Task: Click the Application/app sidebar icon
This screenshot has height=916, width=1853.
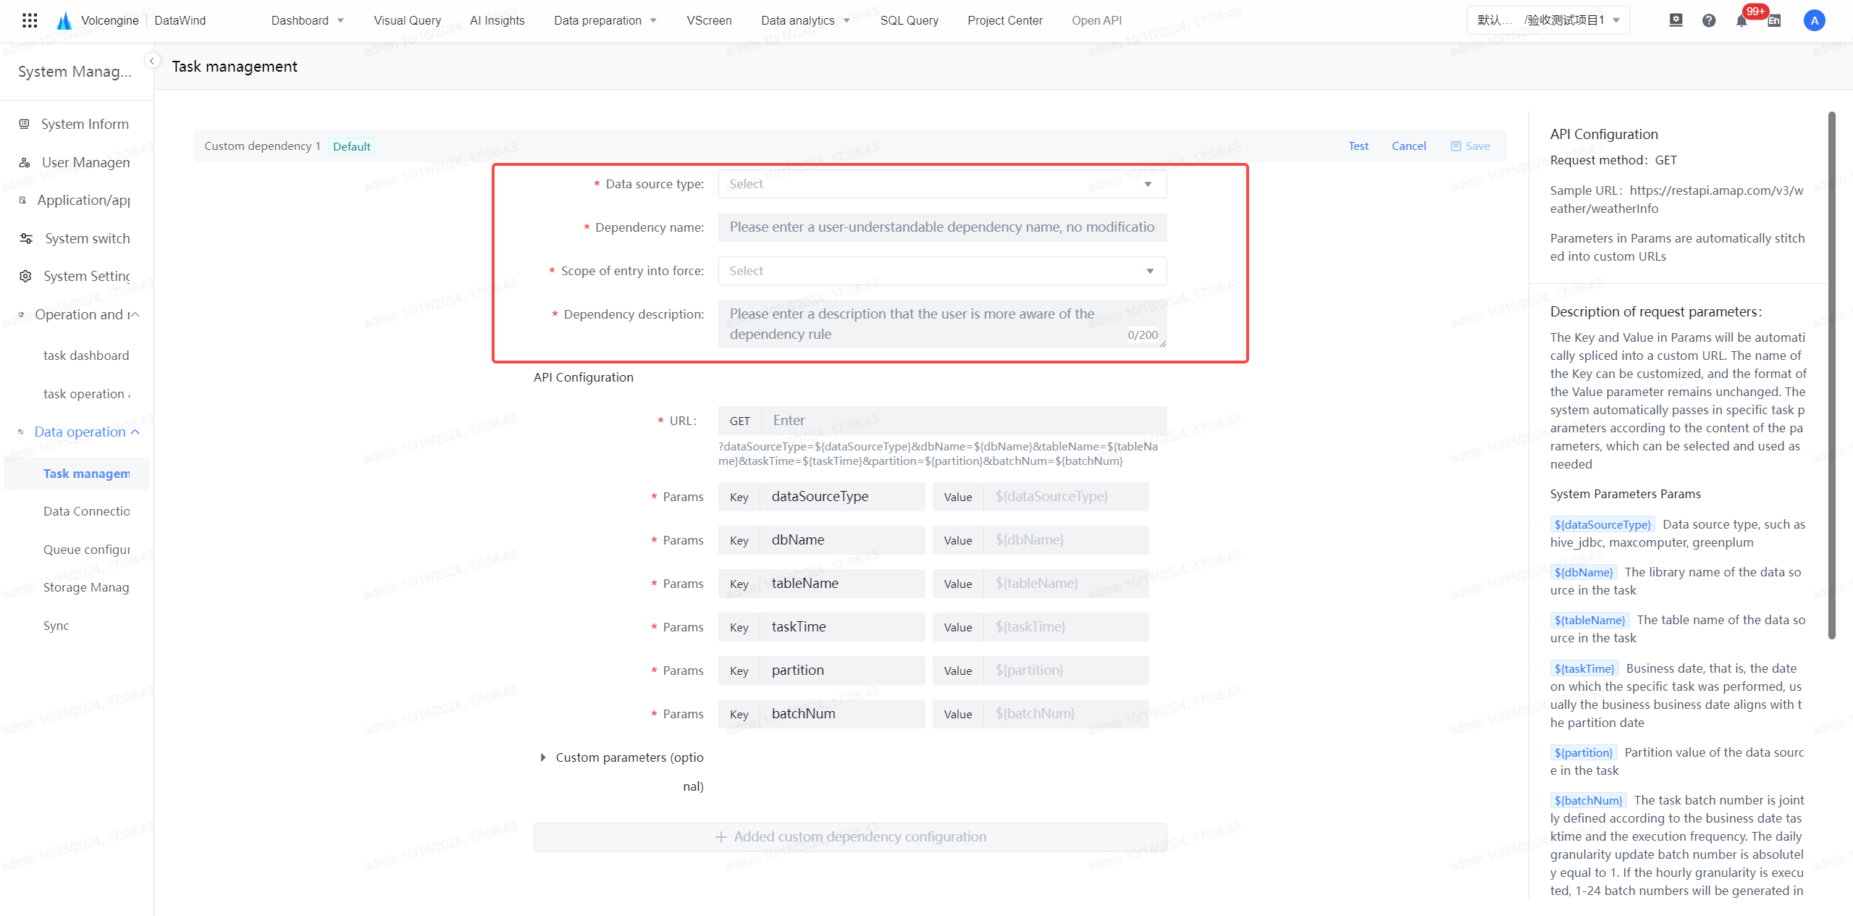Action: [x=22, y=200]
